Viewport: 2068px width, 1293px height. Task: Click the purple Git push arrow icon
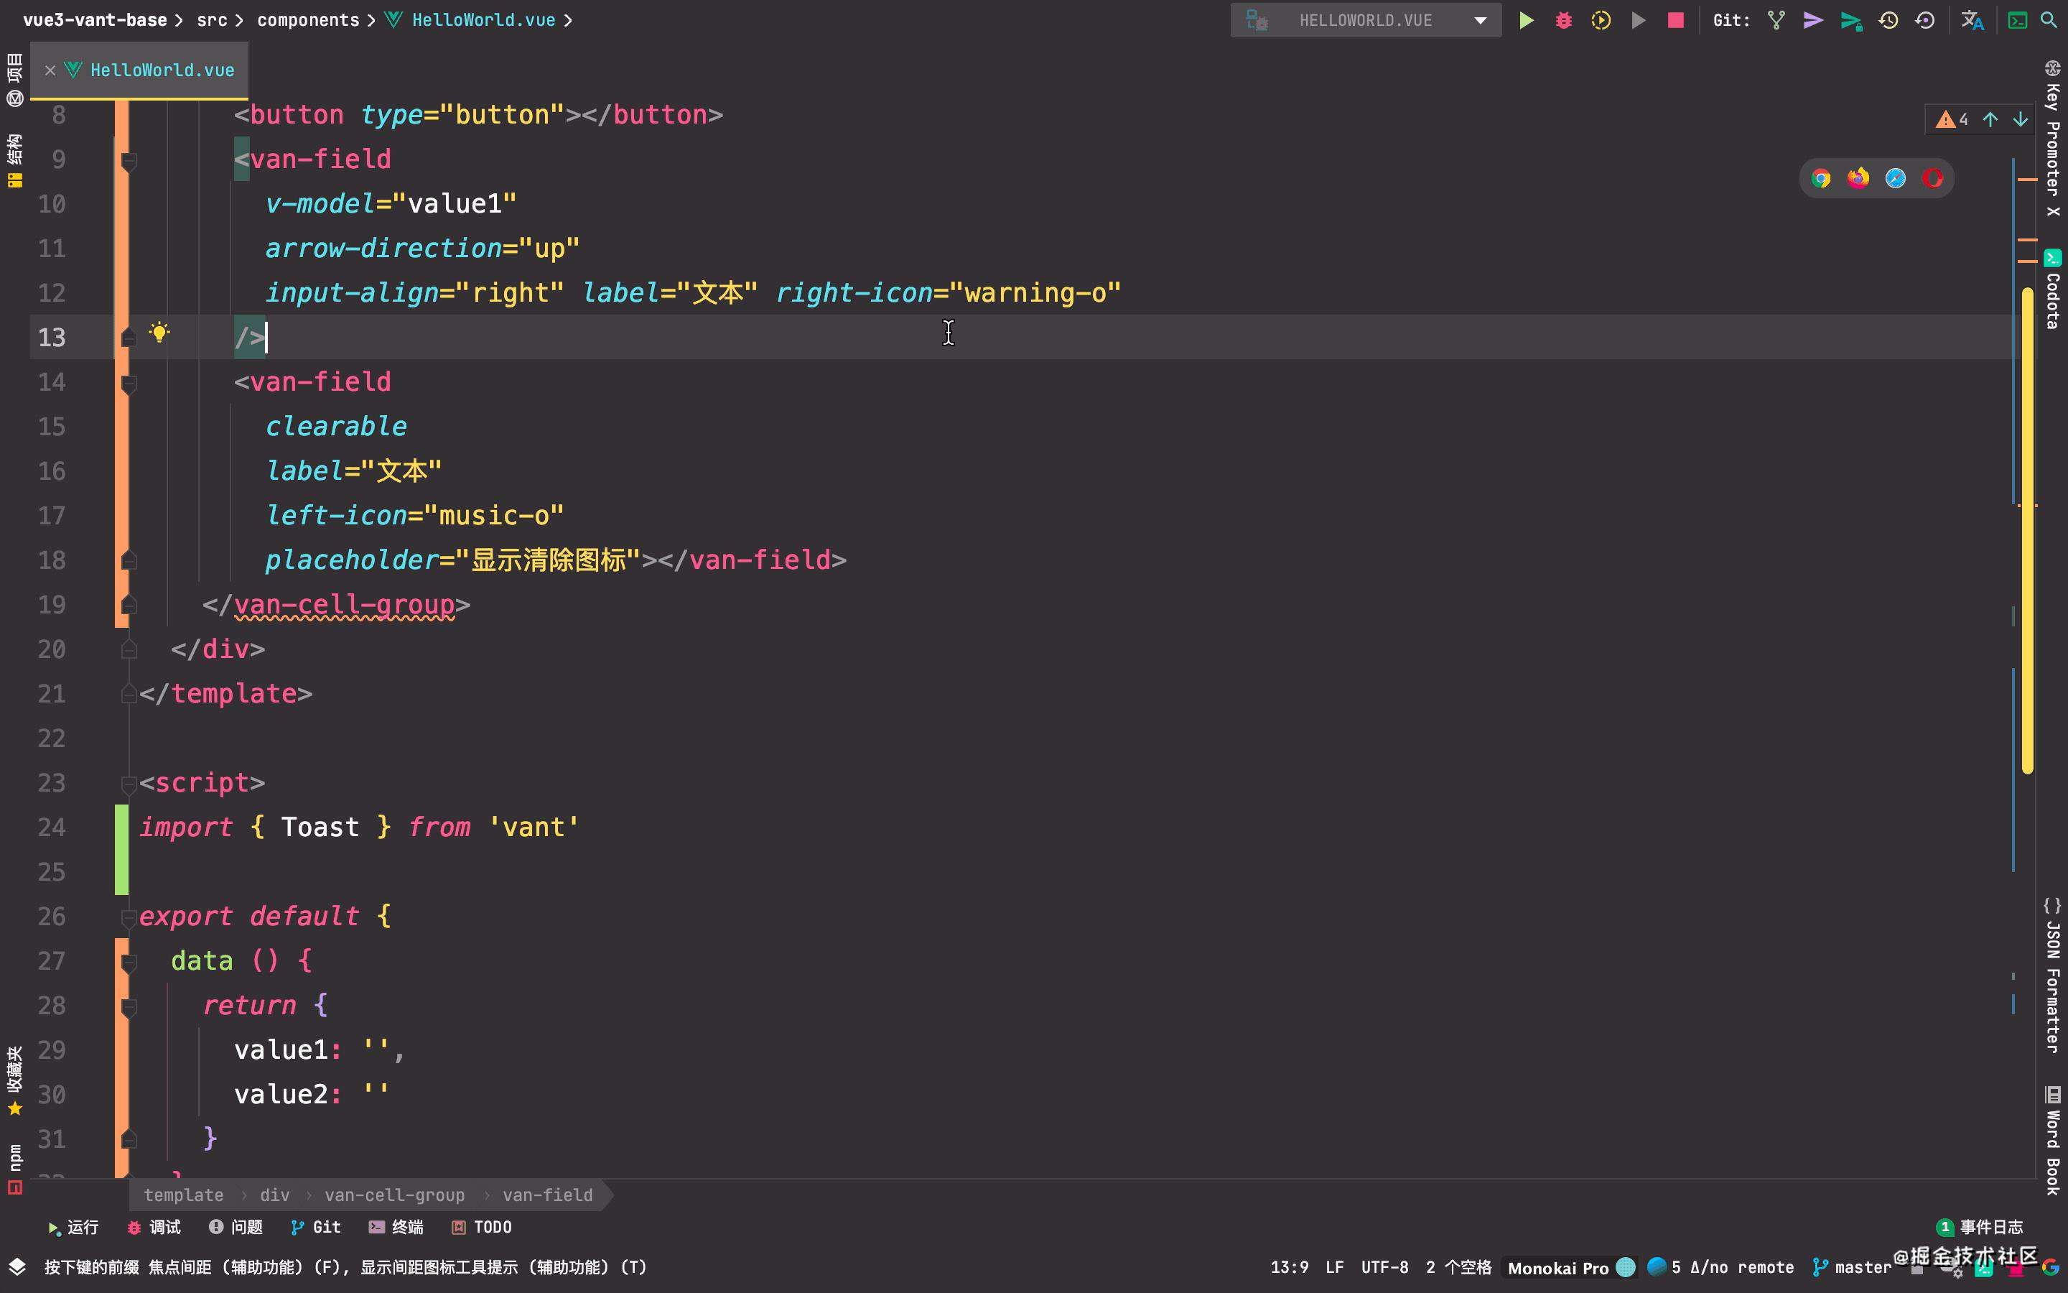pos(1813,19)
